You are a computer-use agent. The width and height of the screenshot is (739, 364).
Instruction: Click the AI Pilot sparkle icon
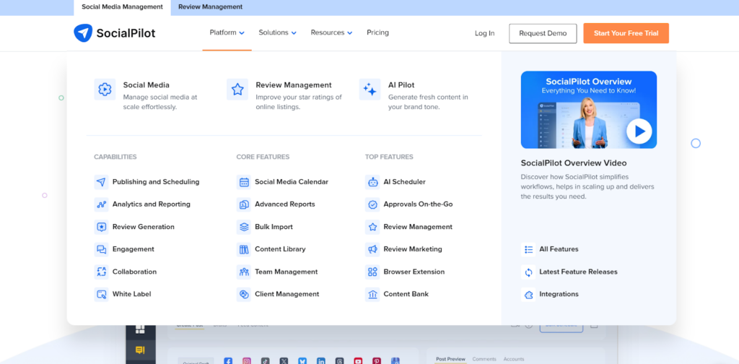tap(369, 89)
